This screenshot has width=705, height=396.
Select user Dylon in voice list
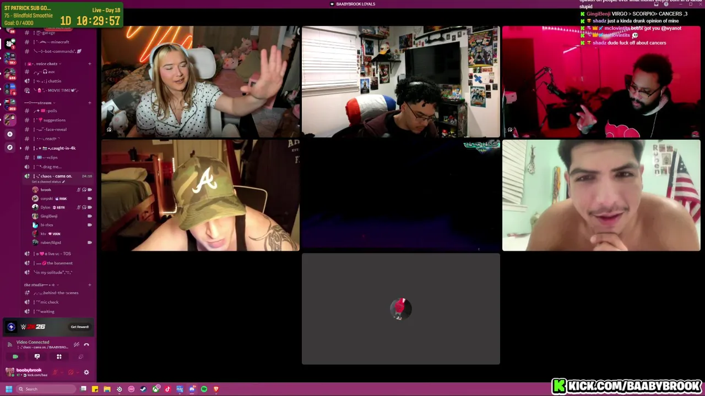click(62, 207)
